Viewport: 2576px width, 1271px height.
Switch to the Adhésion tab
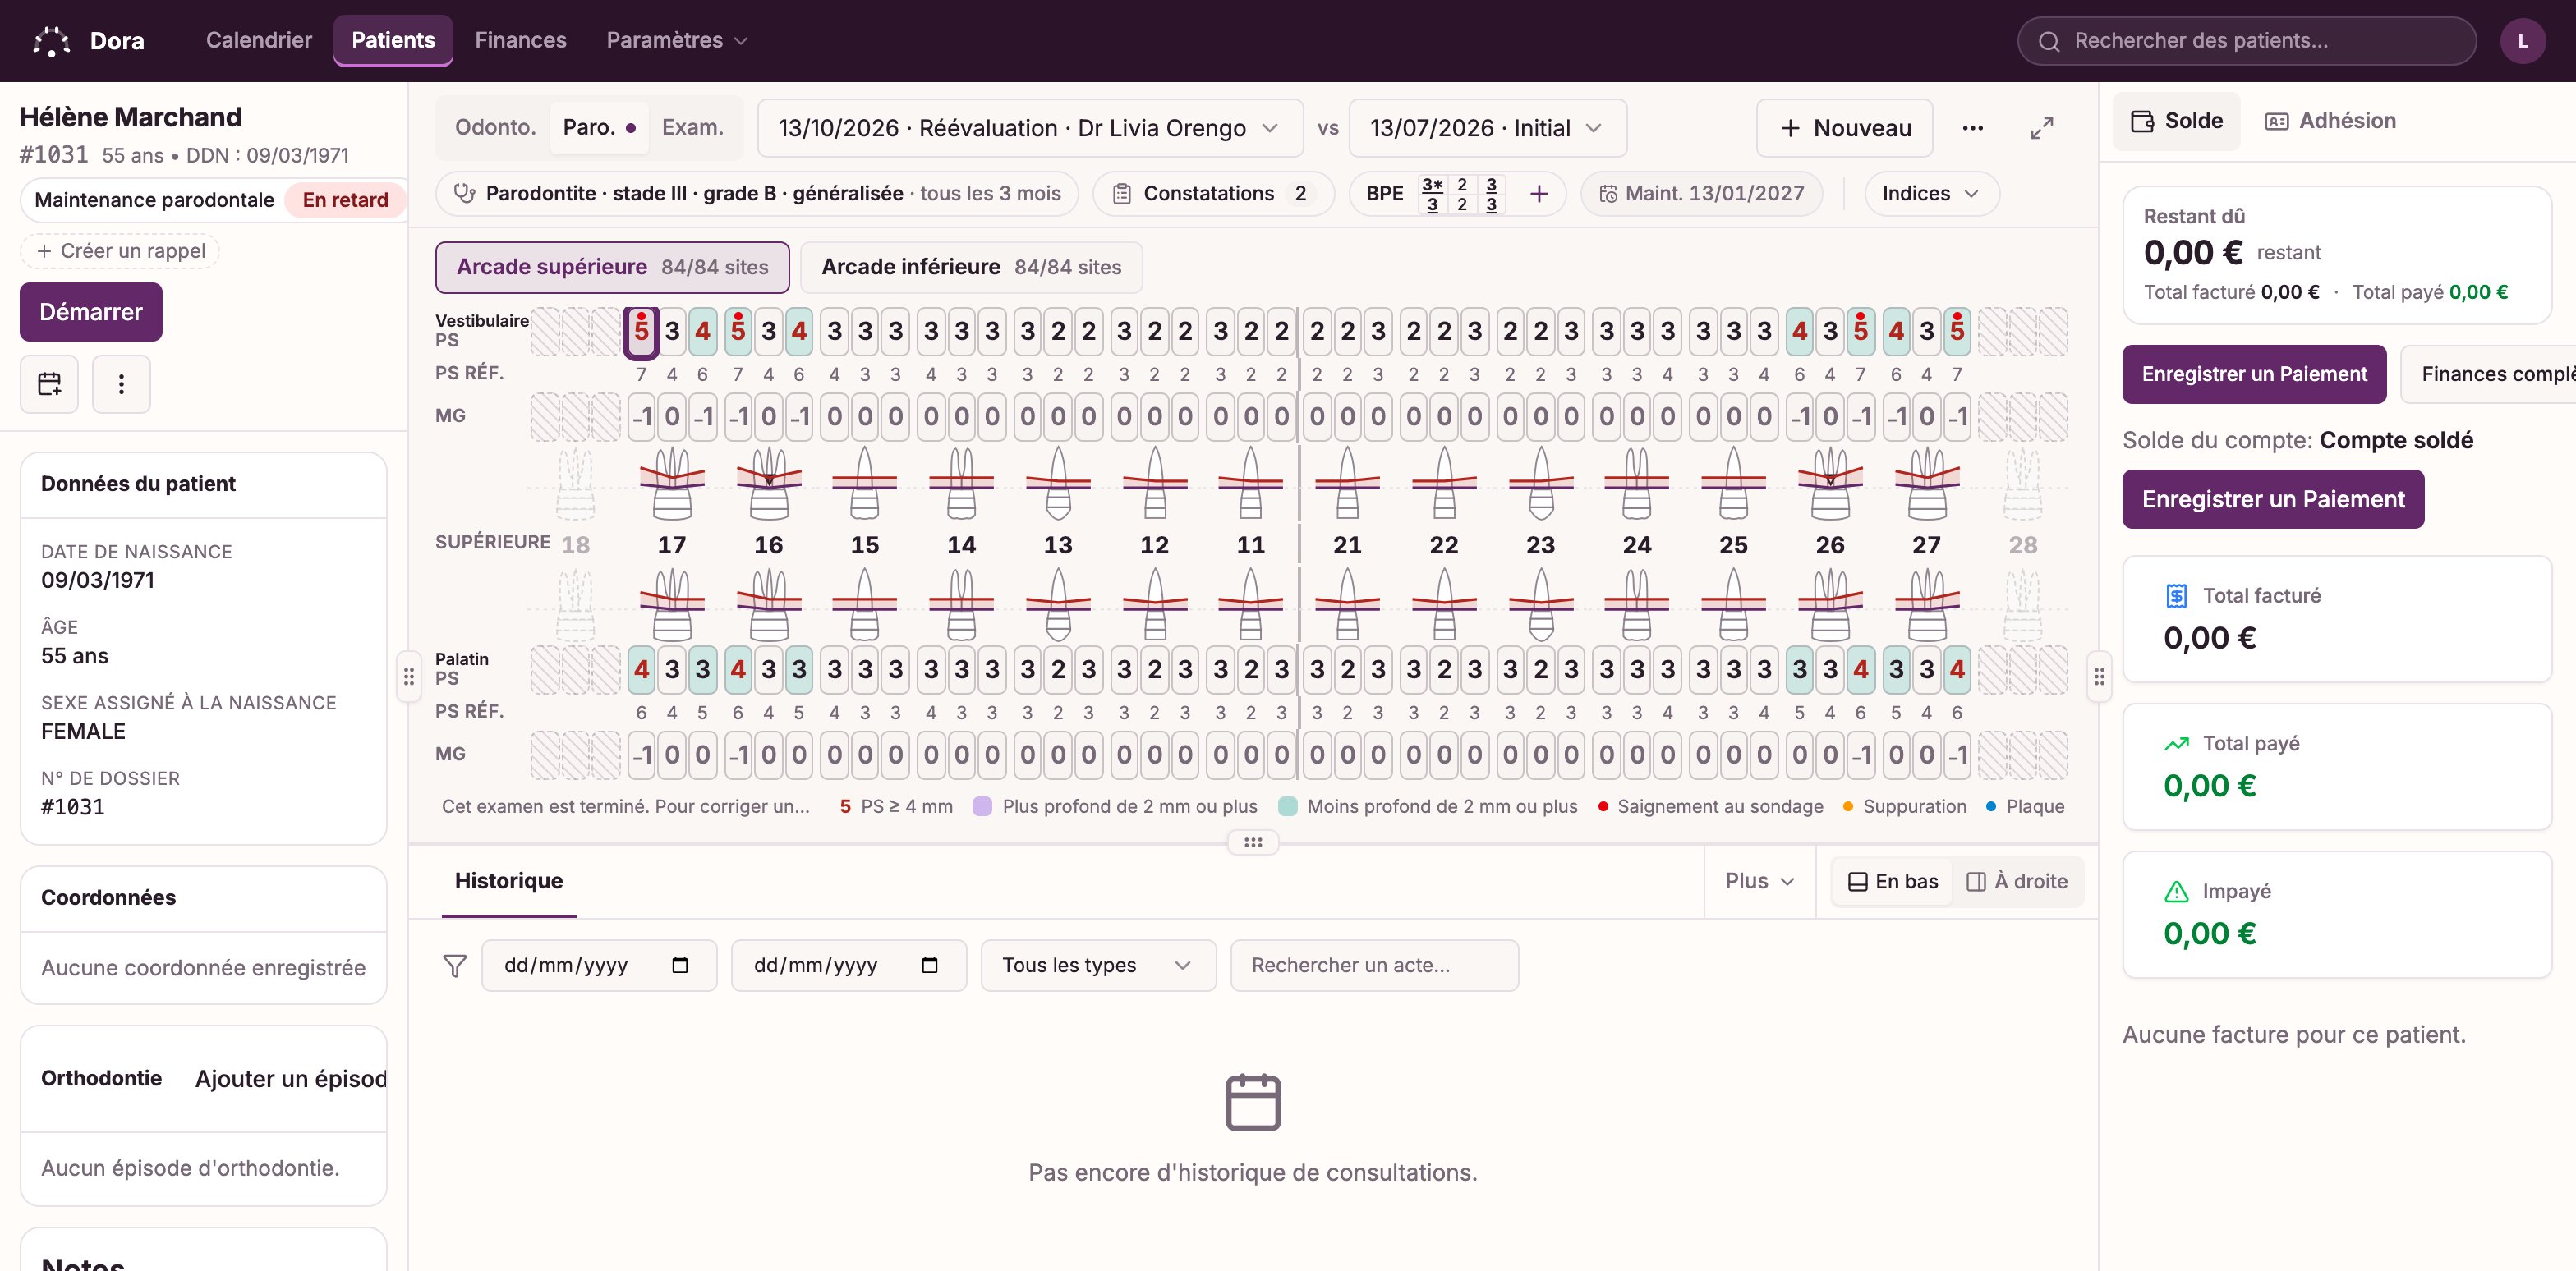pos(2331,121)
